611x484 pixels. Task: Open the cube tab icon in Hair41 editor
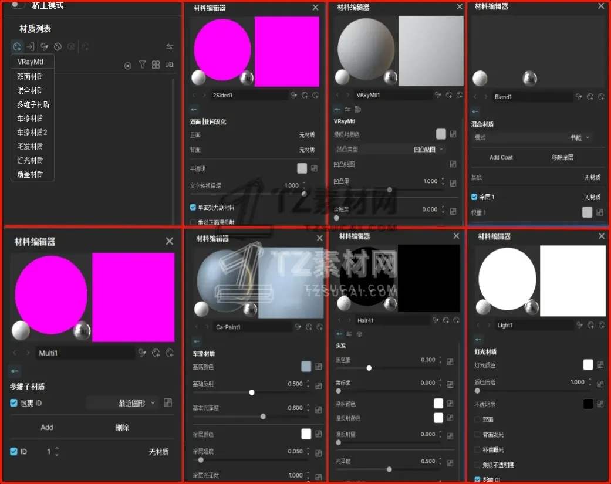point(359,334)
